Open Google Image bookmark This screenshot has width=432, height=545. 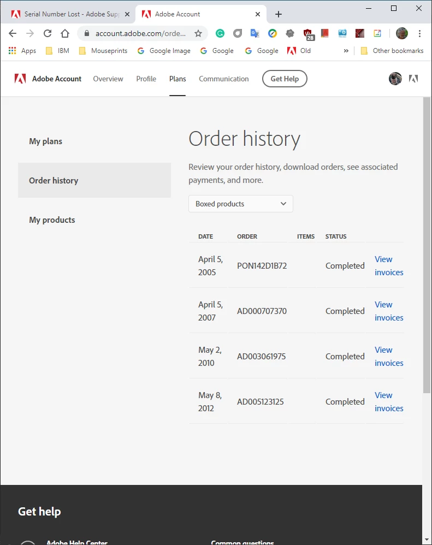click(x=164, y=51)
